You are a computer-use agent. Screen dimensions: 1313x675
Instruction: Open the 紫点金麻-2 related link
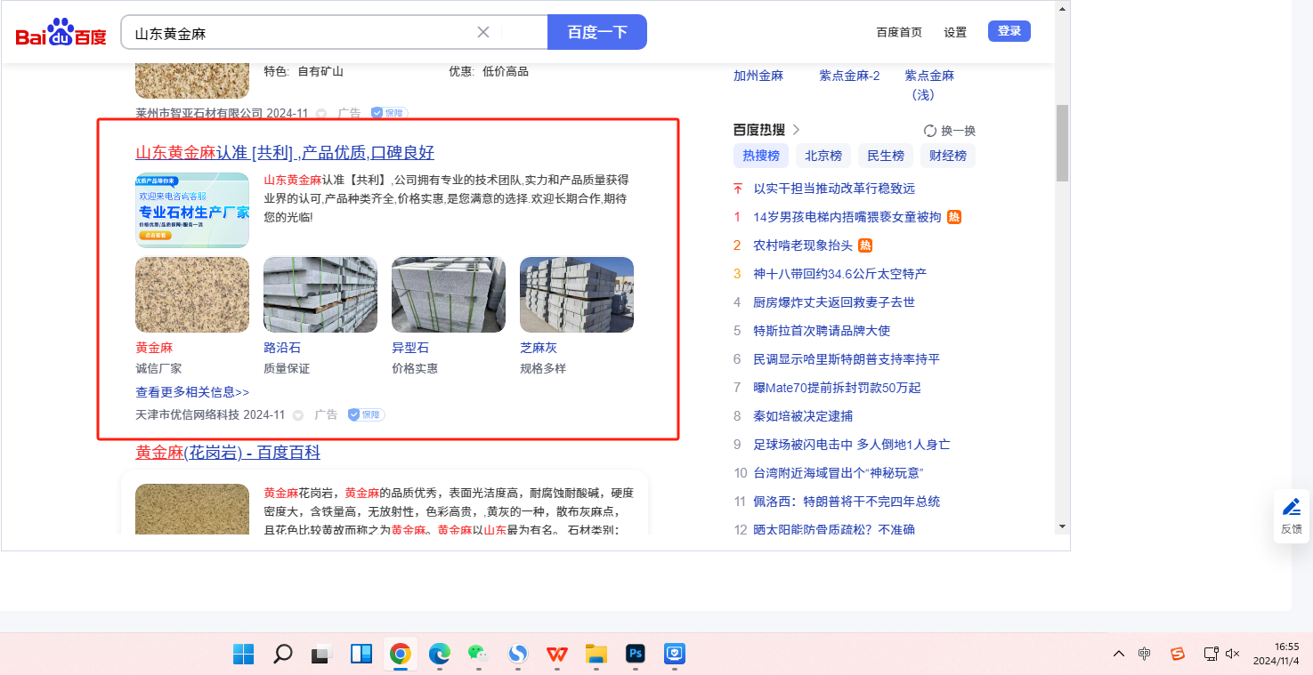[849, 76]
